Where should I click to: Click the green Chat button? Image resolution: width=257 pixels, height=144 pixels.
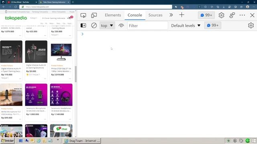coord(62,129)
